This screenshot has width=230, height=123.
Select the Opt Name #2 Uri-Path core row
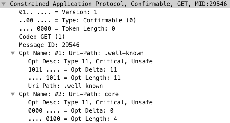[69, 94]
